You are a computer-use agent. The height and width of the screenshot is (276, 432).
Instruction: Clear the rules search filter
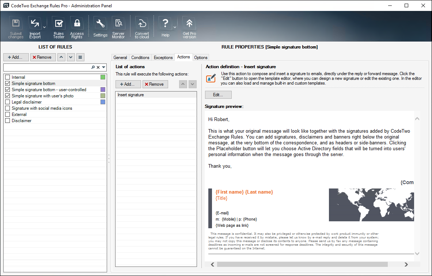(x=98, y=67)
